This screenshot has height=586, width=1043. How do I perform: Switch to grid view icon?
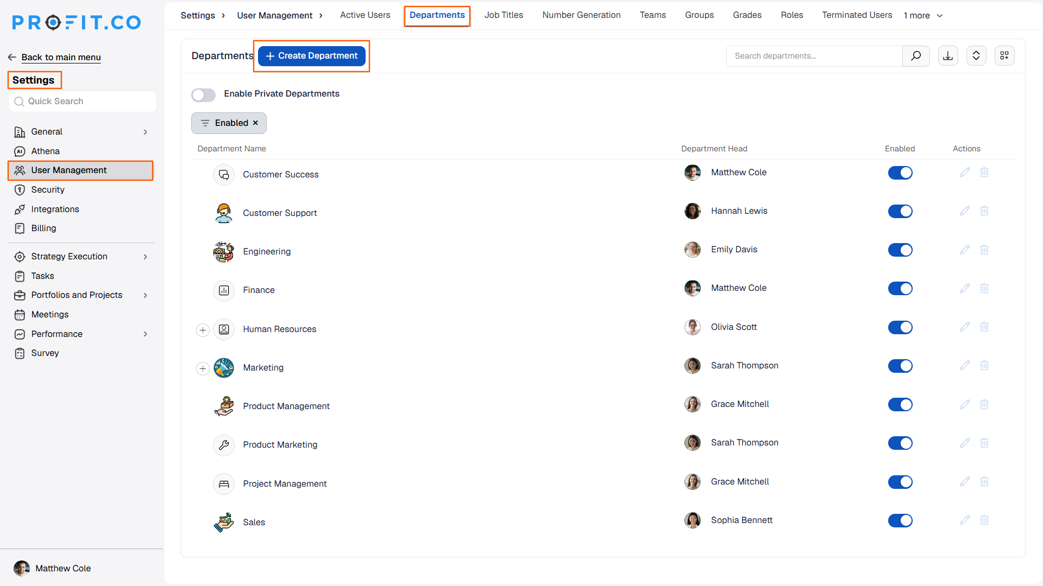(1004, 56)
